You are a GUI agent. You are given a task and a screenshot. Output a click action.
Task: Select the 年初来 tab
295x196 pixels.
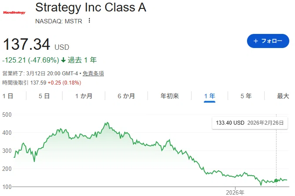(x=170, y=96)
